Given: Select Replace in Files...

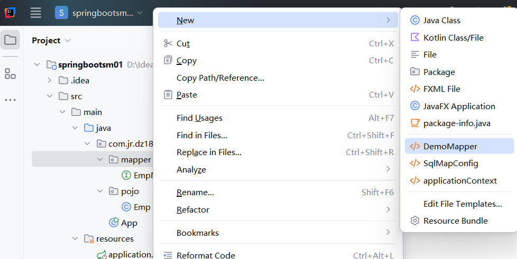Looking at the screenshot, I should pos(278,152).
